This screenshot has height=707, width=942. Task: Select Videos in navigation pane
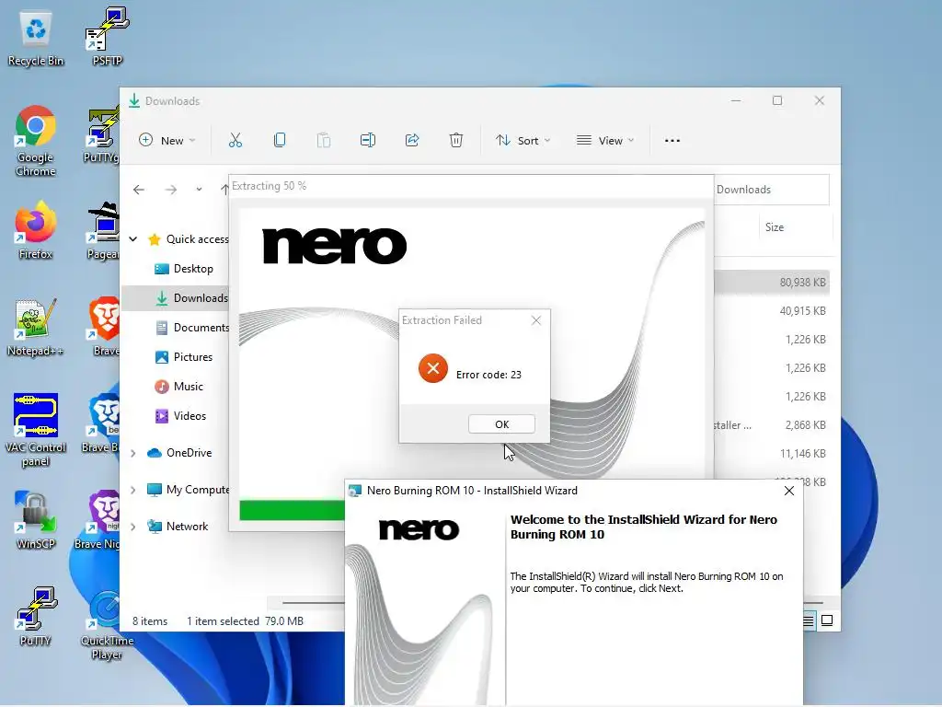tap(181, 416)
